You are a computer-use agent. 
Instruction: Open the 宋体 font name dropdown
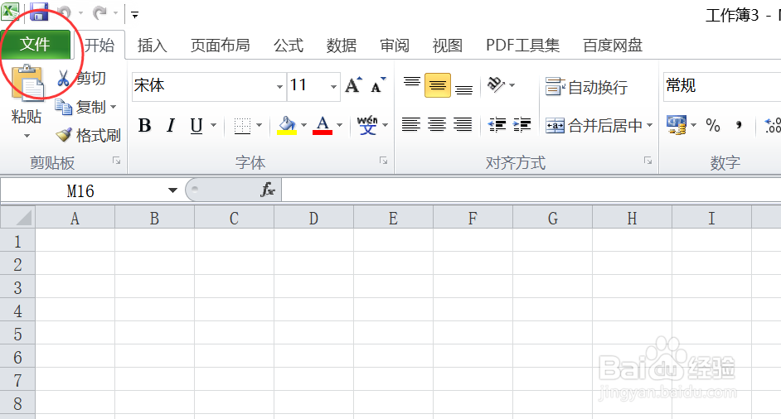279,86
